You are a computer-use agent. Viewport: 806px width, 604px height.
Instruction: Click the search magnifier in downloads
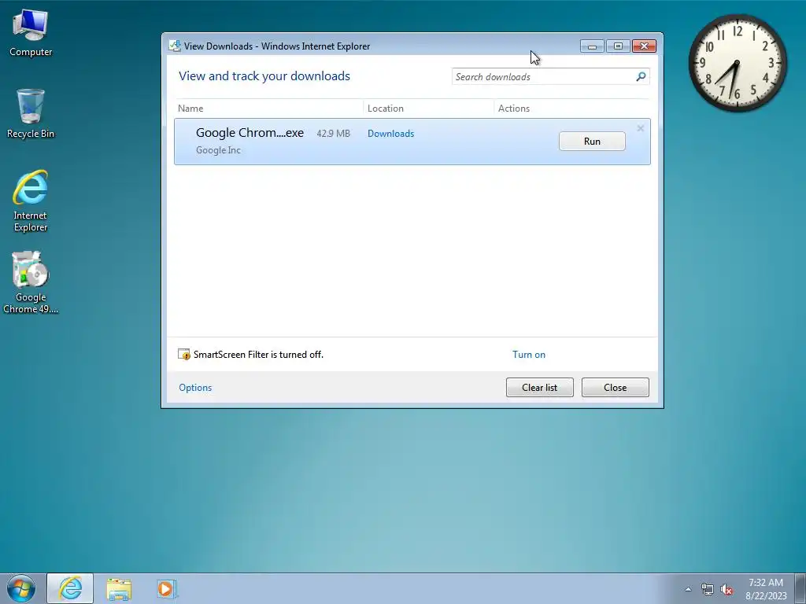641,76
